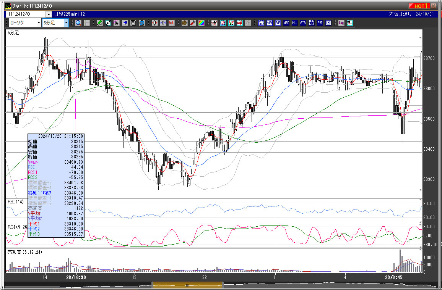Click the candle with red arrows icon
Viewport: 442px width, 290px height.
click(154, 23)
